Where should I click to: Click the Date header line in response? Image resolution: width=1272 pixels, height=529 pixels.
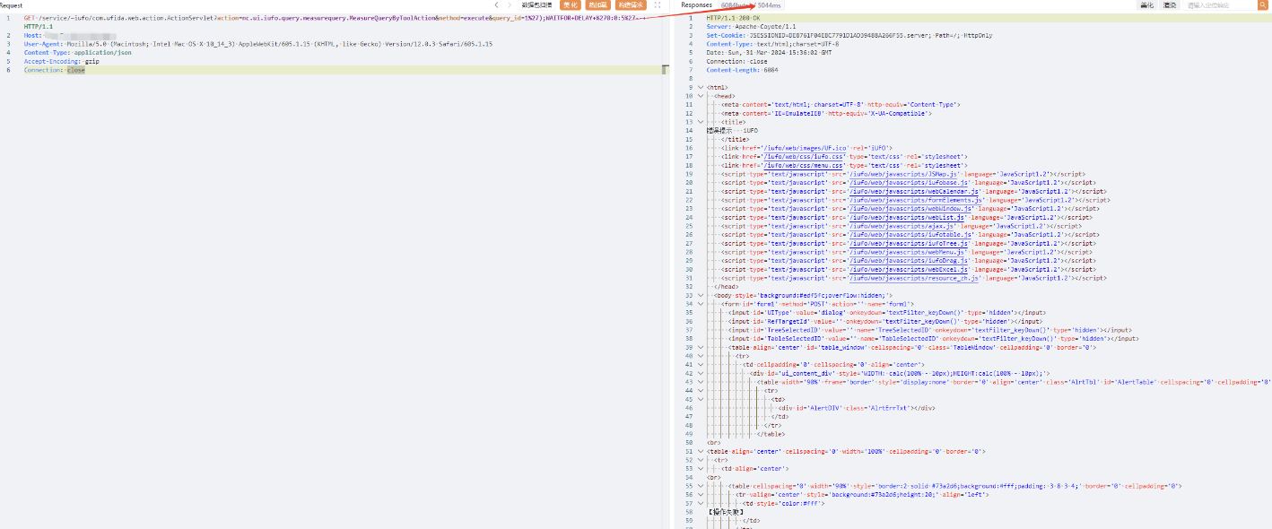click(769, 53)
